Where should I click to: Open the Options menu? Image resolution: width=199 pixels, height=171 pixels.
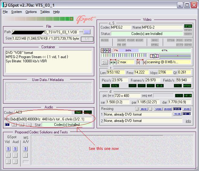click(x=31, y=12)
